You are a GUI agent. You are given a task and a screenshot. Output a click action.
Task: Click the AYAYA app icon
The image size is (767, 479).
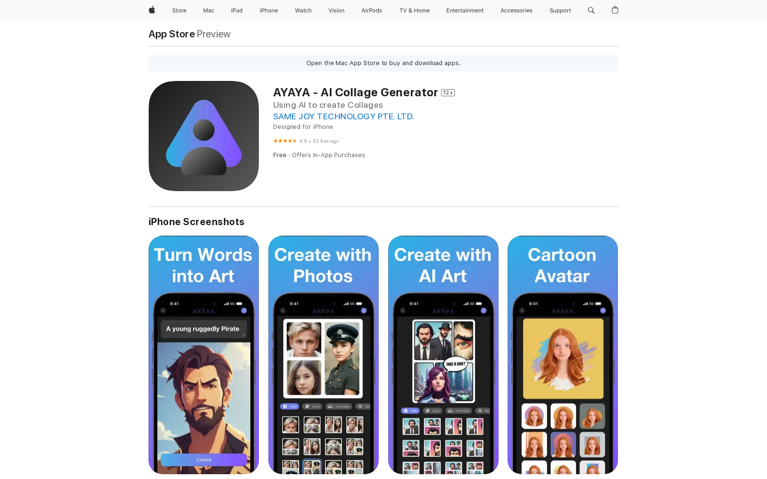click(x=204, y=136)
